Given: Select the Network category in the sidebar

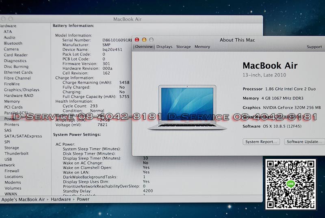Looking at the screenshot, I should [x=7, y=165].
